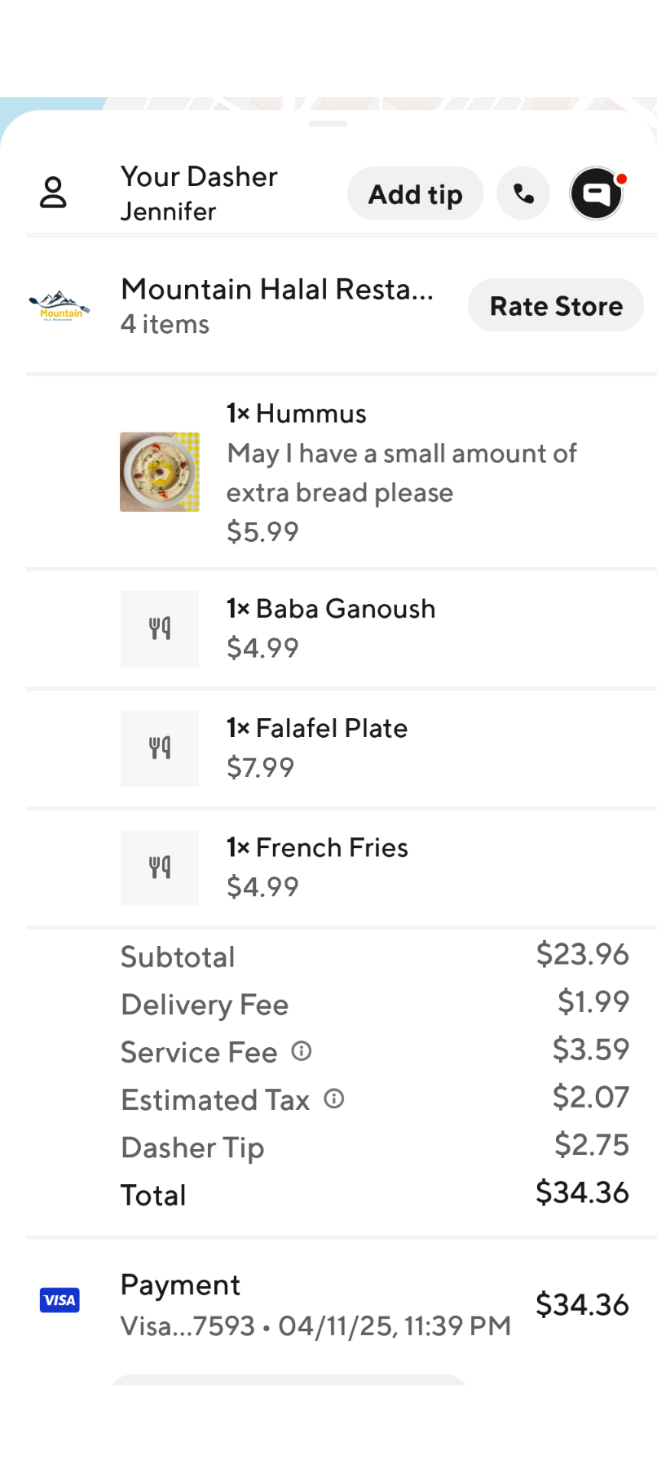Tap Baba Ganoush utensils placeholder icon

pos(160,628)
